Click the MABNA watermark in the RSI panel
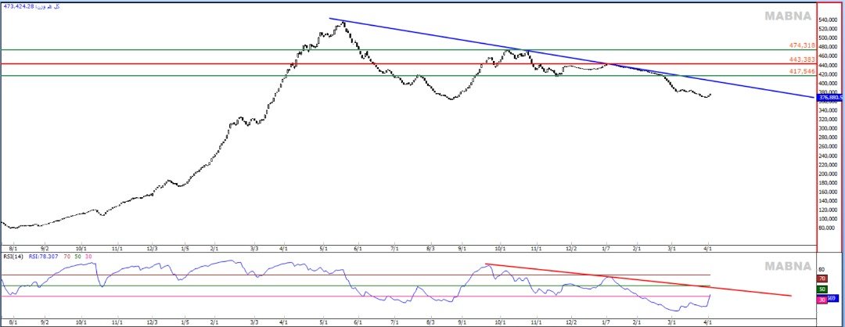 tap(789, 266)
